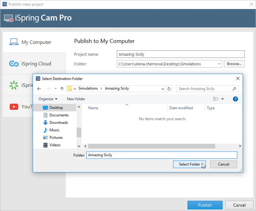The image size is (256, 211).
Task: Go back in folder navigation history
Action: 39,89
